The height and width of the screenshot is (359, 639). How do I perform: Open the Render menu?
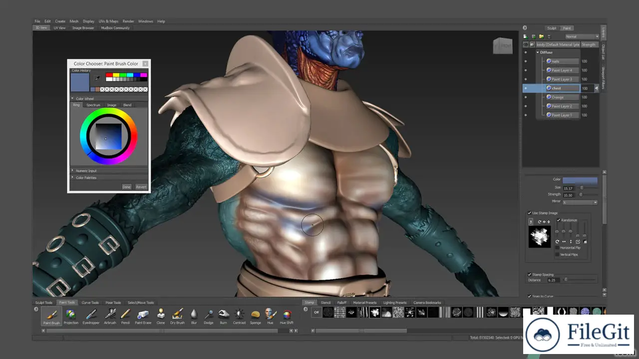tap(128, 21)
